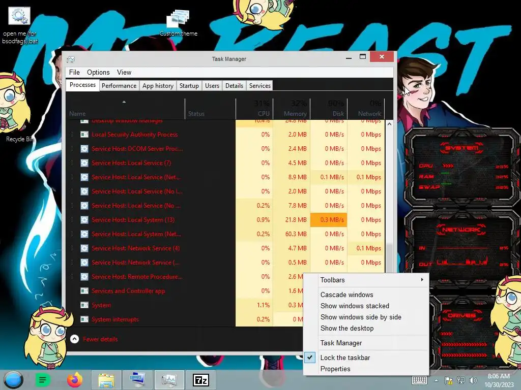The image size is (521, 390).
Task: Choose Show the desktop
Action: [x=366, y=329]
